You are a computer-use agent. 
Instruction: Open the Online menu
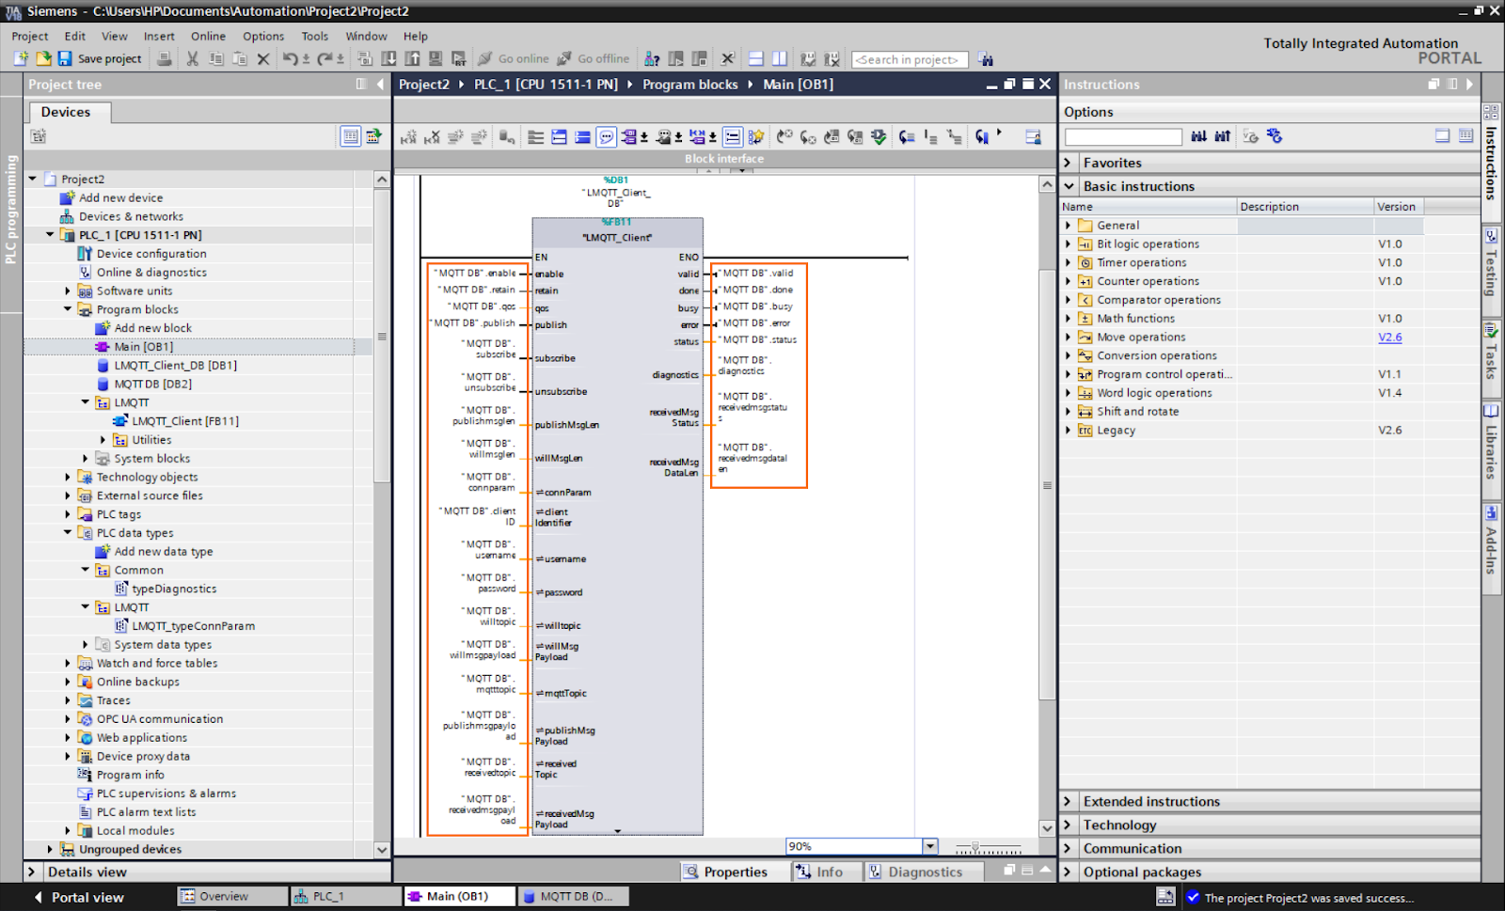click(x=208, y=36)
